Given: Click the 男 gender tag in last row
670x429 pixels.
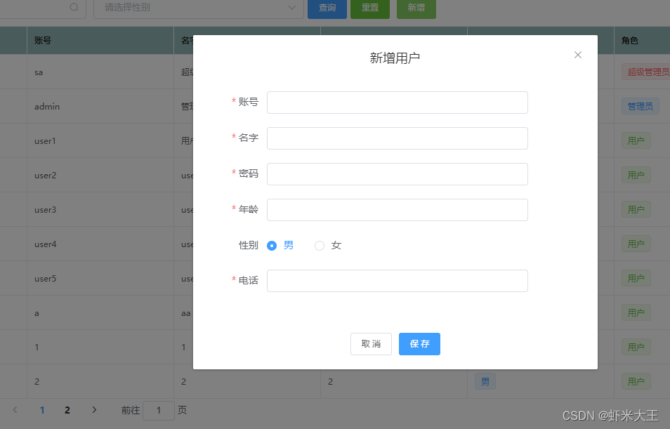Looking at the screenshot, I should click(485, 381).
